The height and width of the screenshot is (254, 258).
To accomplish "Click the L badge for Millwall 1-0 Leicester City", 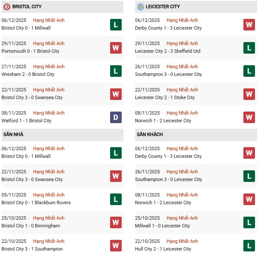I will coord(249,222).
